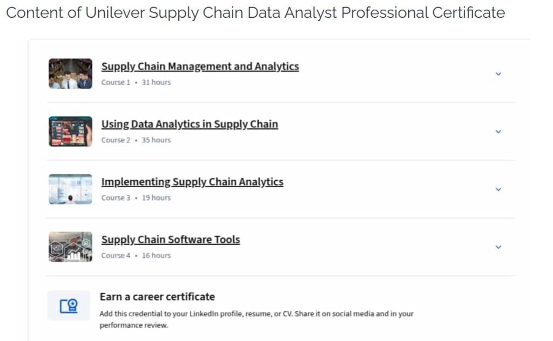Open the Implementing Supply Chain Analytics course
Screen dimensions: 553x341
(x=192, y=181)
